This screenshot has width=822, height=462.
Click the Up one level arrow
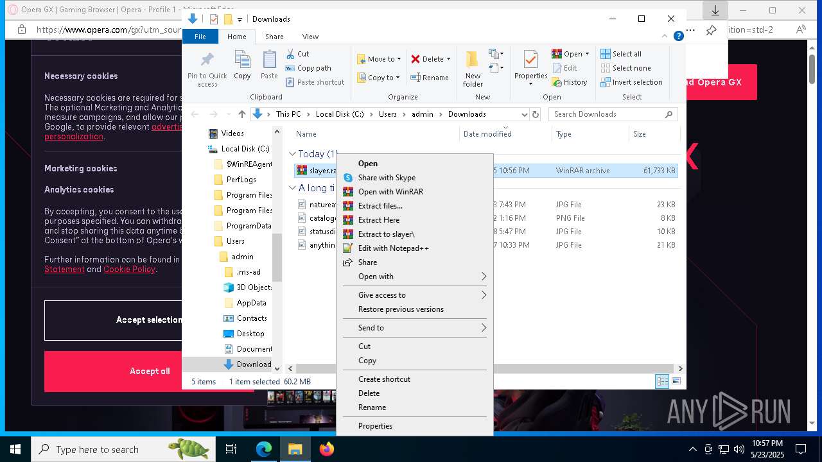coord(242,114)
